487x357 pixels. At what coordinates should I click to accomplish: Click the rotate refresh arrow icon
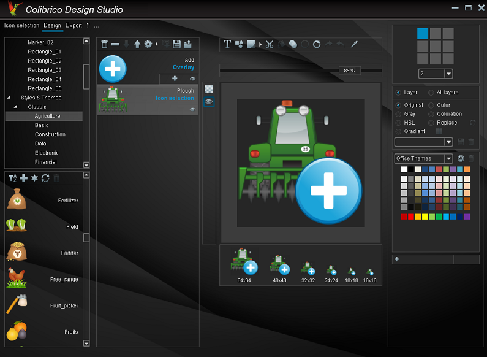tap(317, 44)
